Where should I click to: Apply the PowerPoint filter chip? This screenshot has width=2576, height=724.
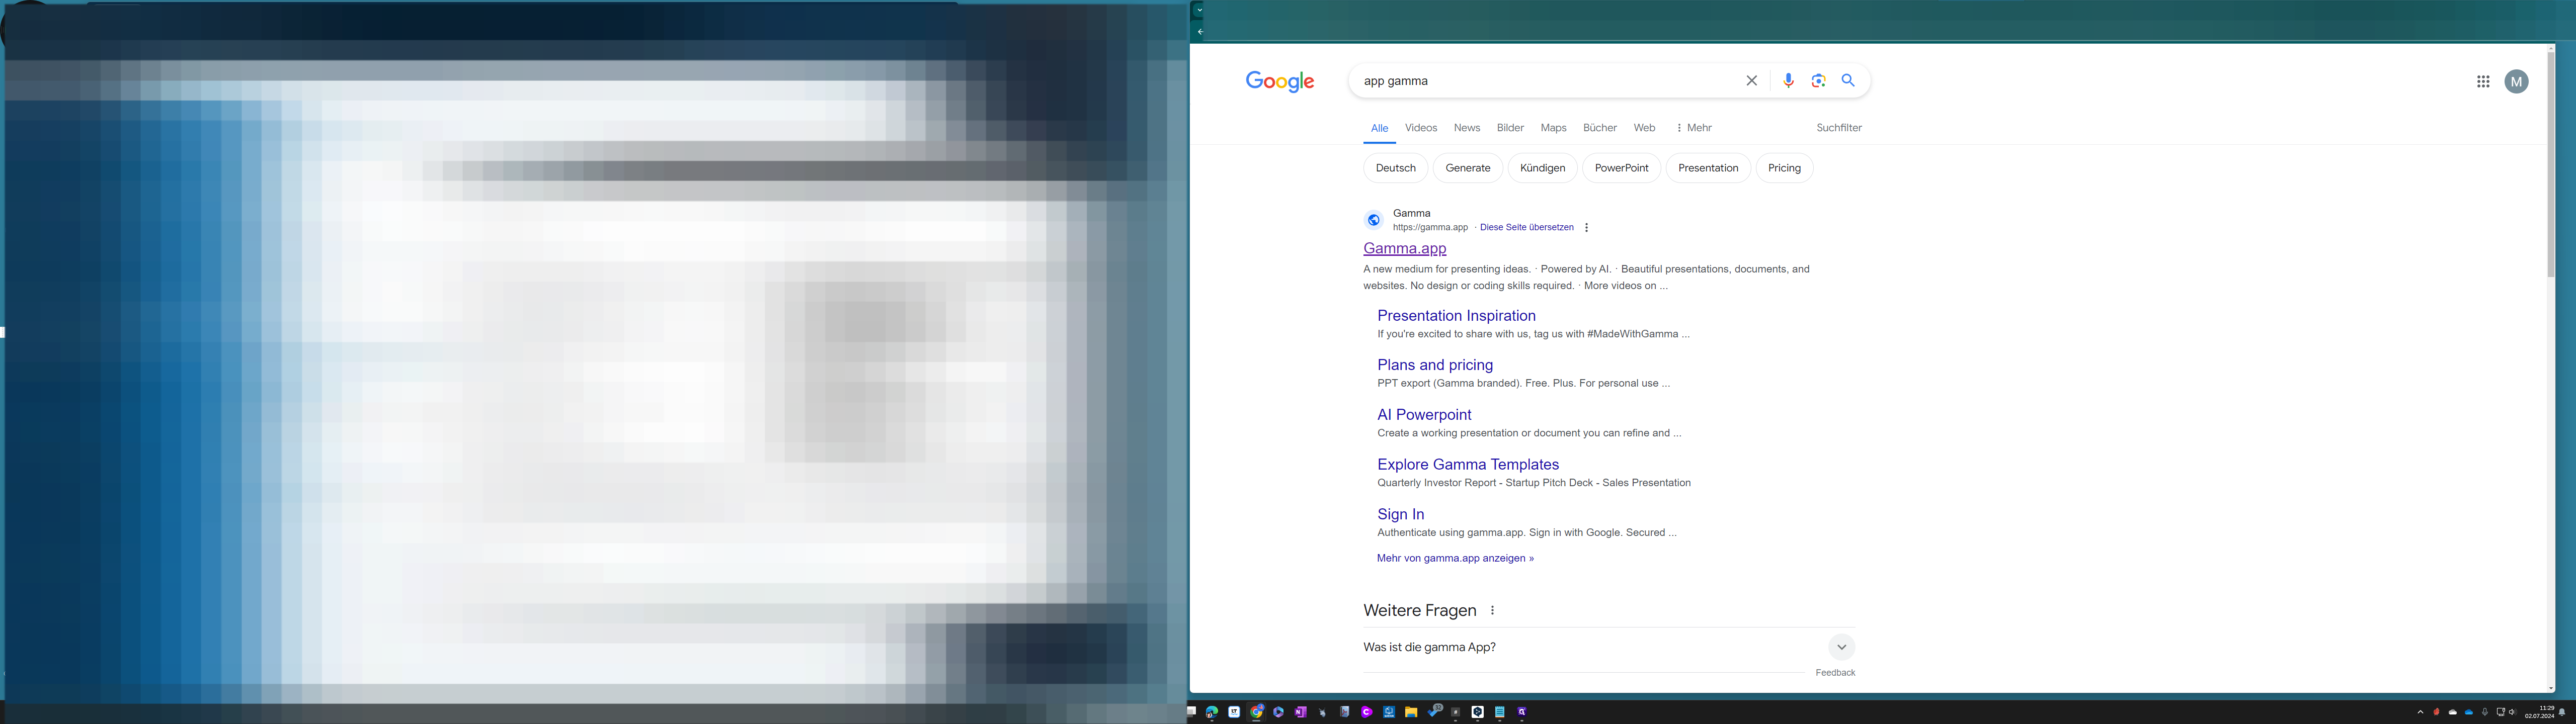(1621, 168)
